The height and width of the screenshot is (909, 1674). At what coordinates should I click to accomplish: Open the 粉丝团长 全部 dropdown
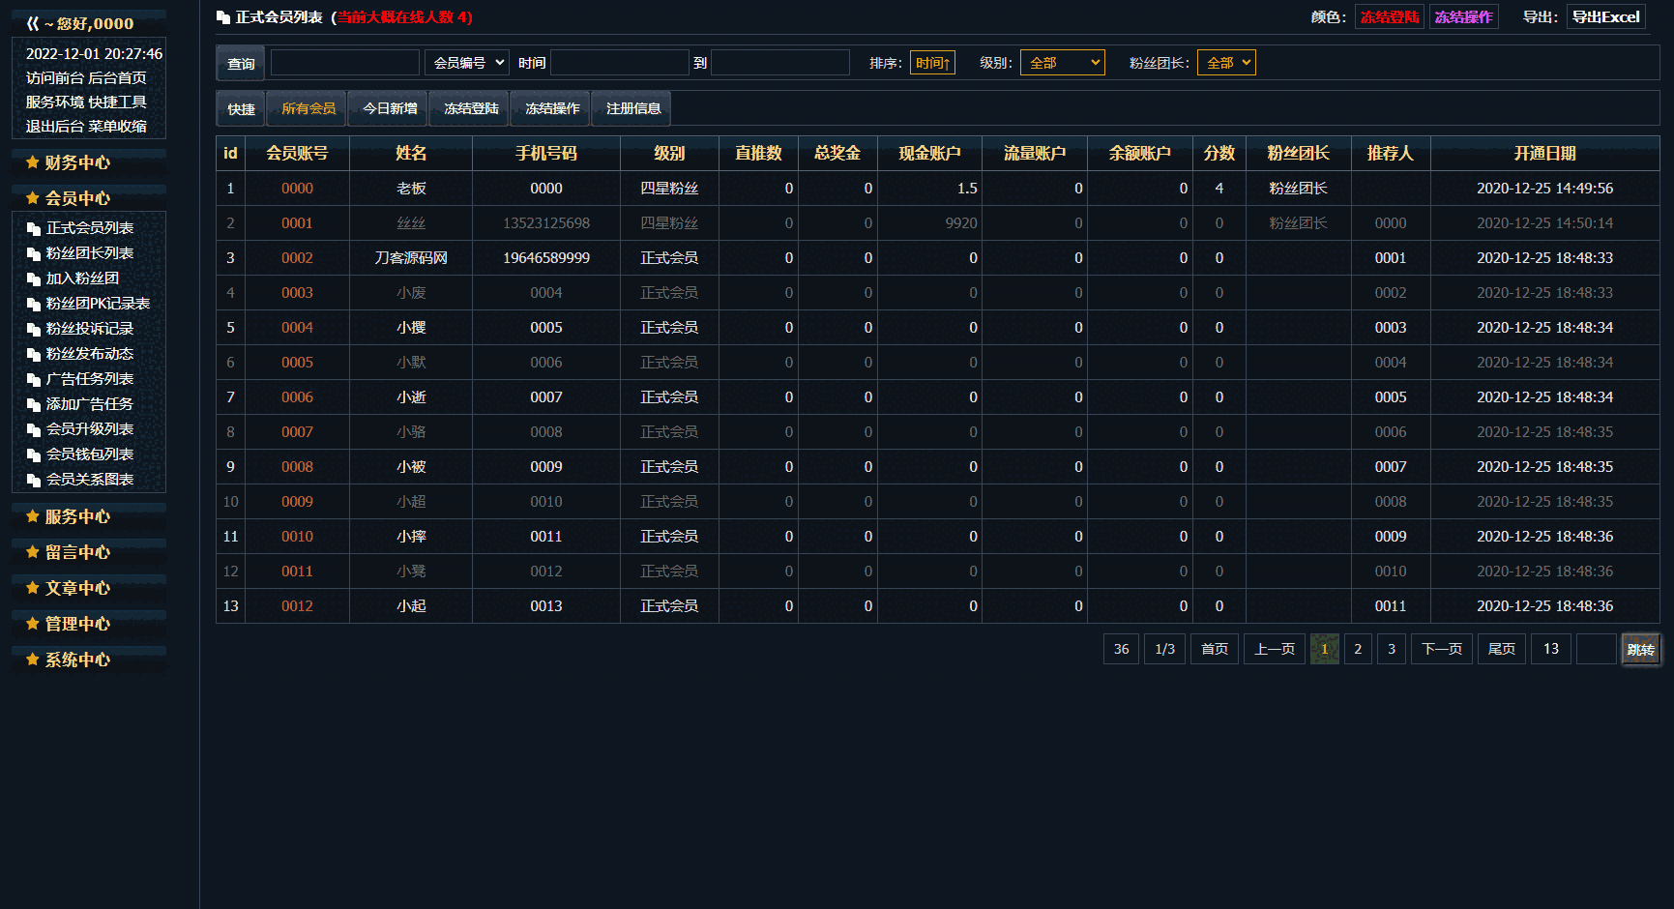coord(1226,63)
